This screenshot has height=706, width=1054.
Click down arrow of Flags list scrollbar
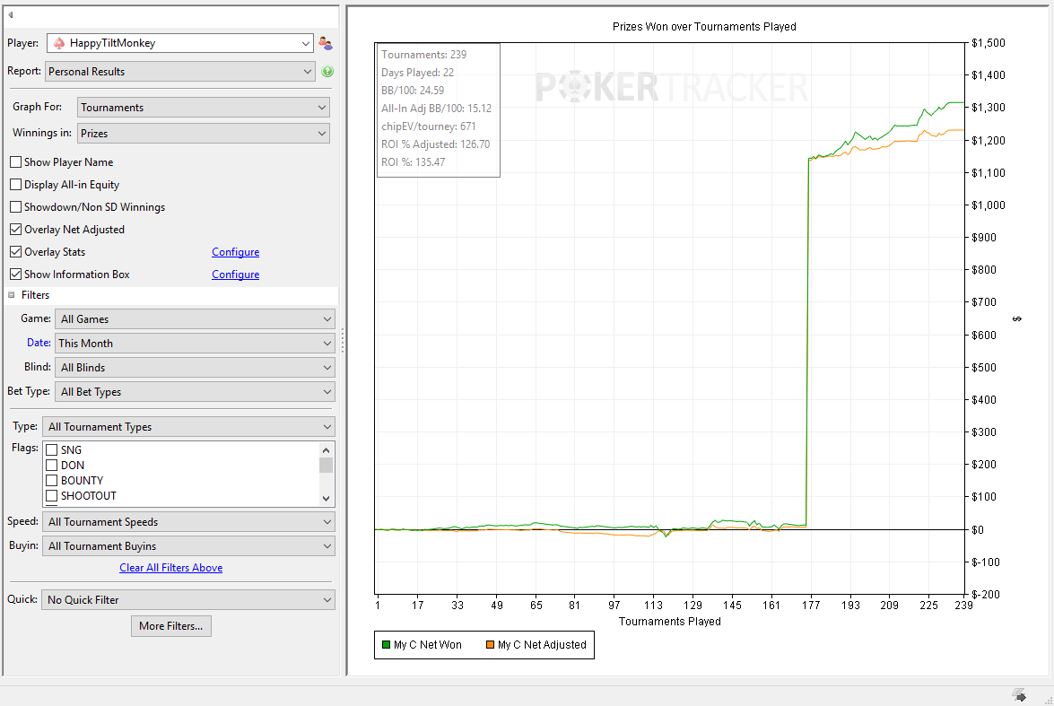[x=326, y=498]
